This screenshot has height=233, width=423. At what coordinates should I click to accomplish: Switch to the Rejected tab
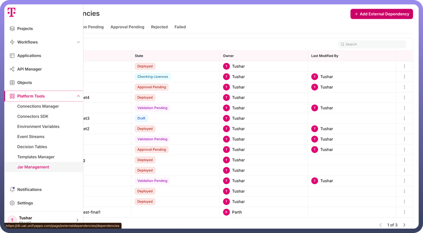(159, 27)
